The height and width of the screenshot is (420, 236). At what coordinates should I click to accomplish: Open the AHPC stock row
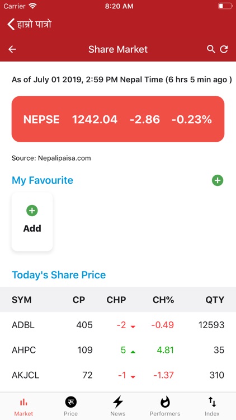118,350
